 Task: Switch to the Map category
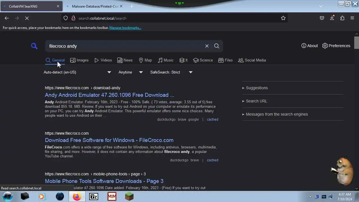point(145,60)
